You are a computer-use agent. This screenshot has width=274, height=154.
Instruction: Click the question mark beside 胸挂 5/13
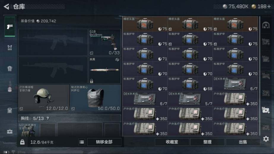(x=48, y=118)
